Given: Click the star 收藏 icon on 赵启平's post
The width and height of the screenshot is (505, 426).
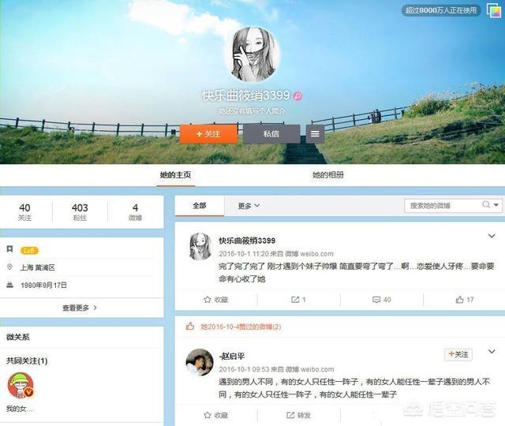Looking at the screenshot, I should (208, 415).
